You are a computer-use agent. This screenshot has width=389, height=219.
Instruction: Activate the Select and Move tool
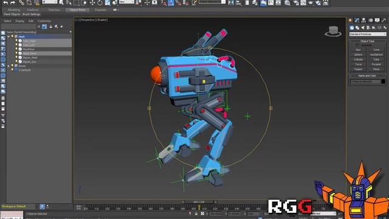(x=92, y=2)
